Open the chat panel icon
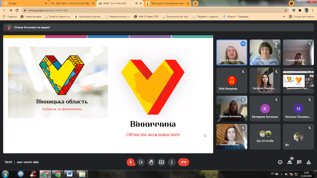This screenshot has height=178, width=317. 299,162
